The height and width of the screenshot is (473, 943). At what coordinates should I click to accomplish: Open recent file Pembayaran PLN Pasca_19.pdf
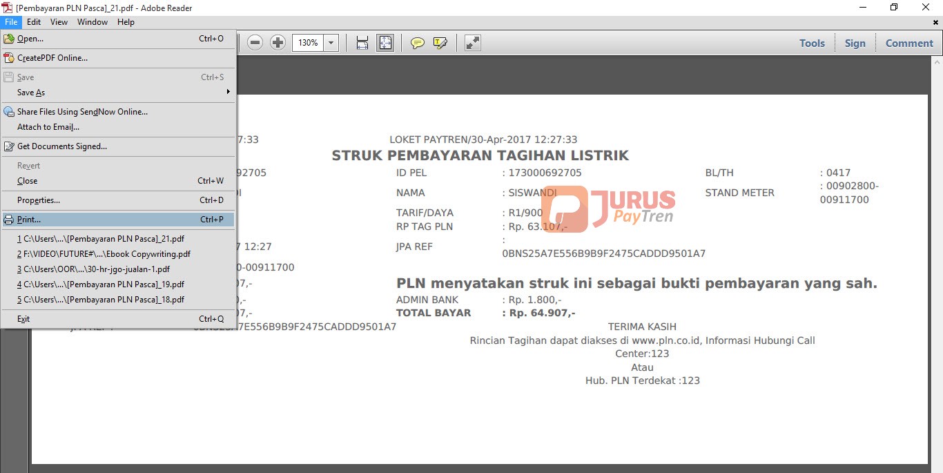click(x=119, y=284)
